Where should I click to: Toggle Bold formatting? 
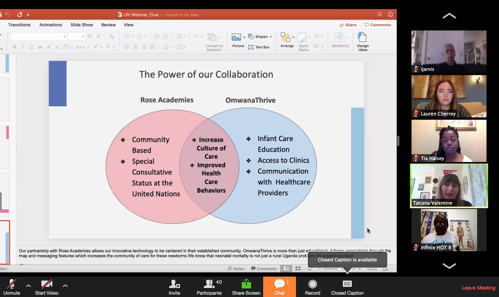[x=15, y=47]
